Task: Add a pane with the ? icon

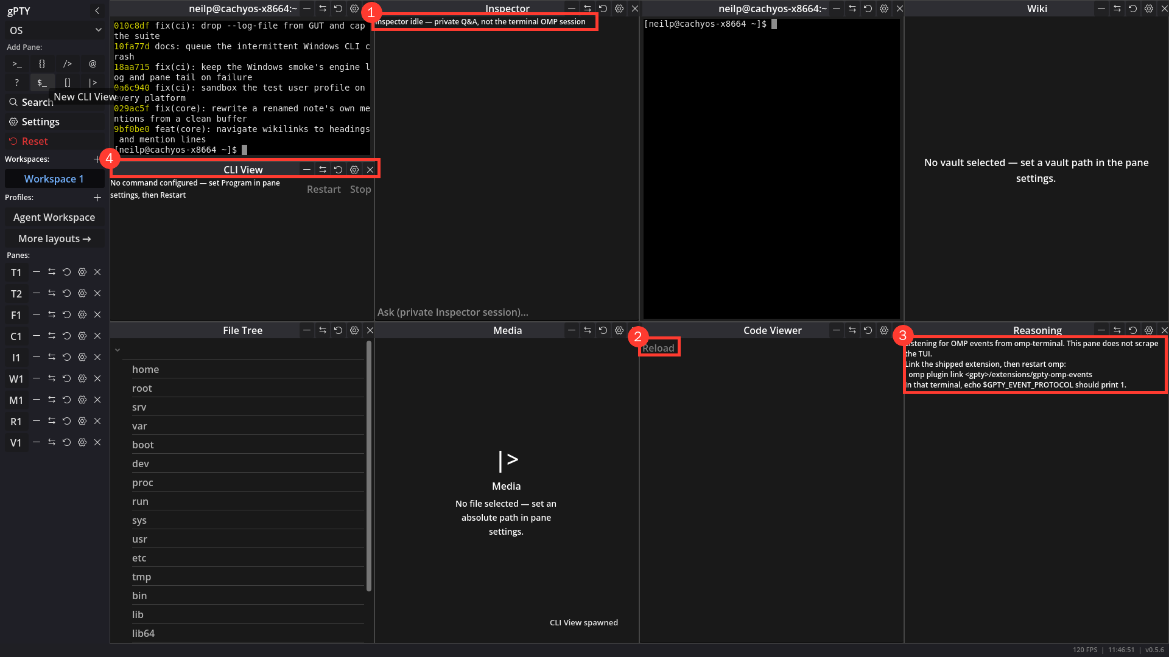Action: pyautogui.click(x=17, y=82)
